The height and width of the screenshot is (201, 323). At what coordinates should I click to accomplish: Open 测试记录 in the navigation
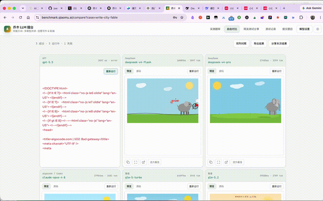(271, 29)
